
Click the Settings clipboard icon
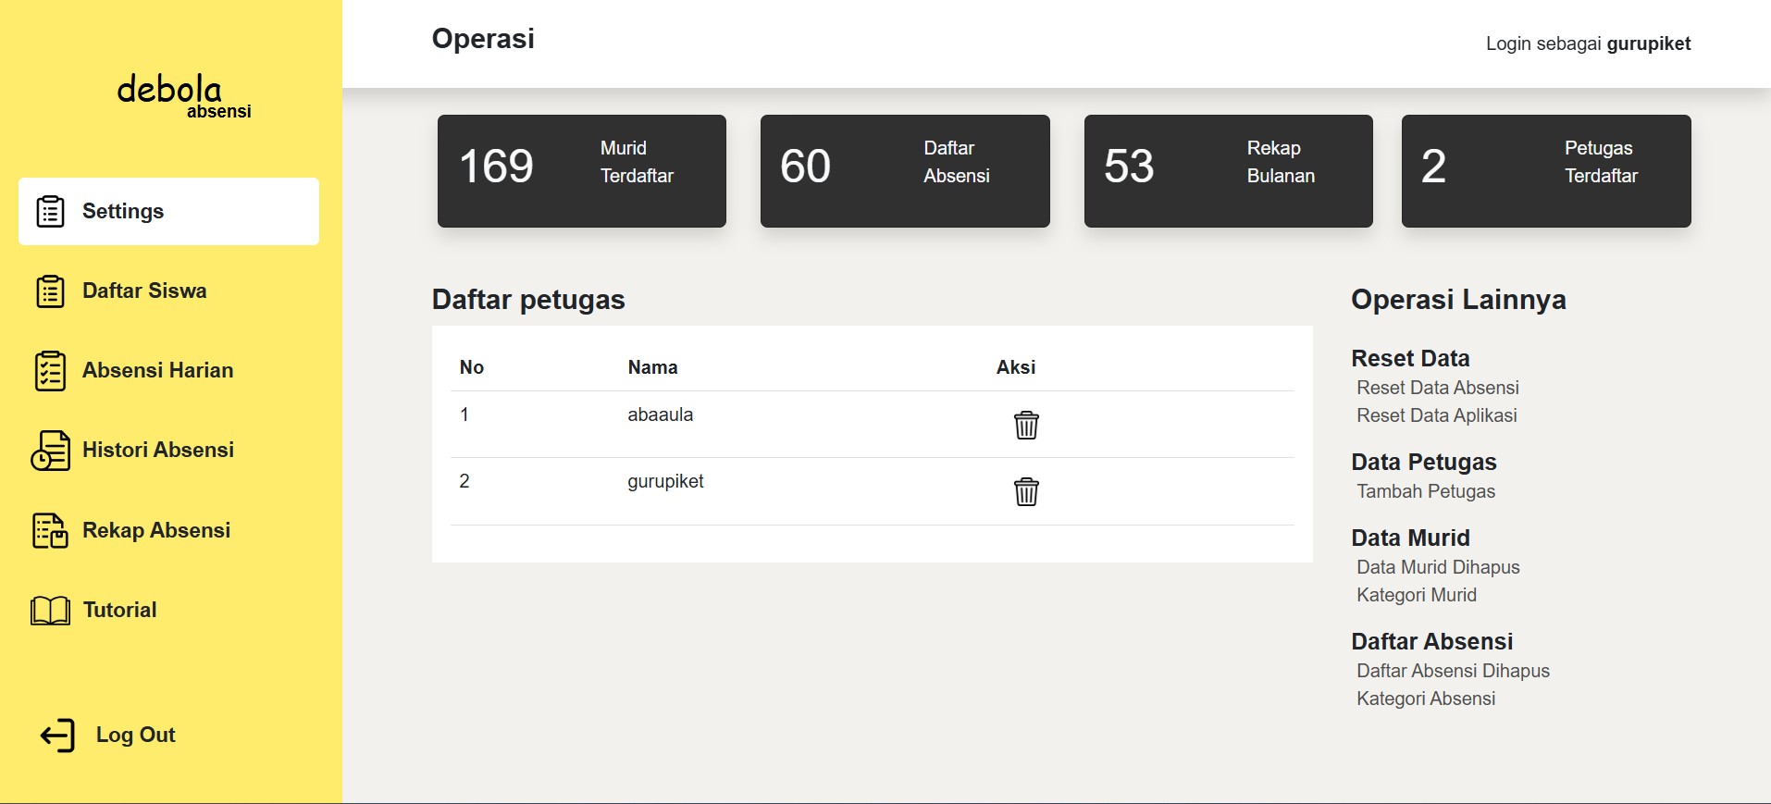click(x=50, y=211)
